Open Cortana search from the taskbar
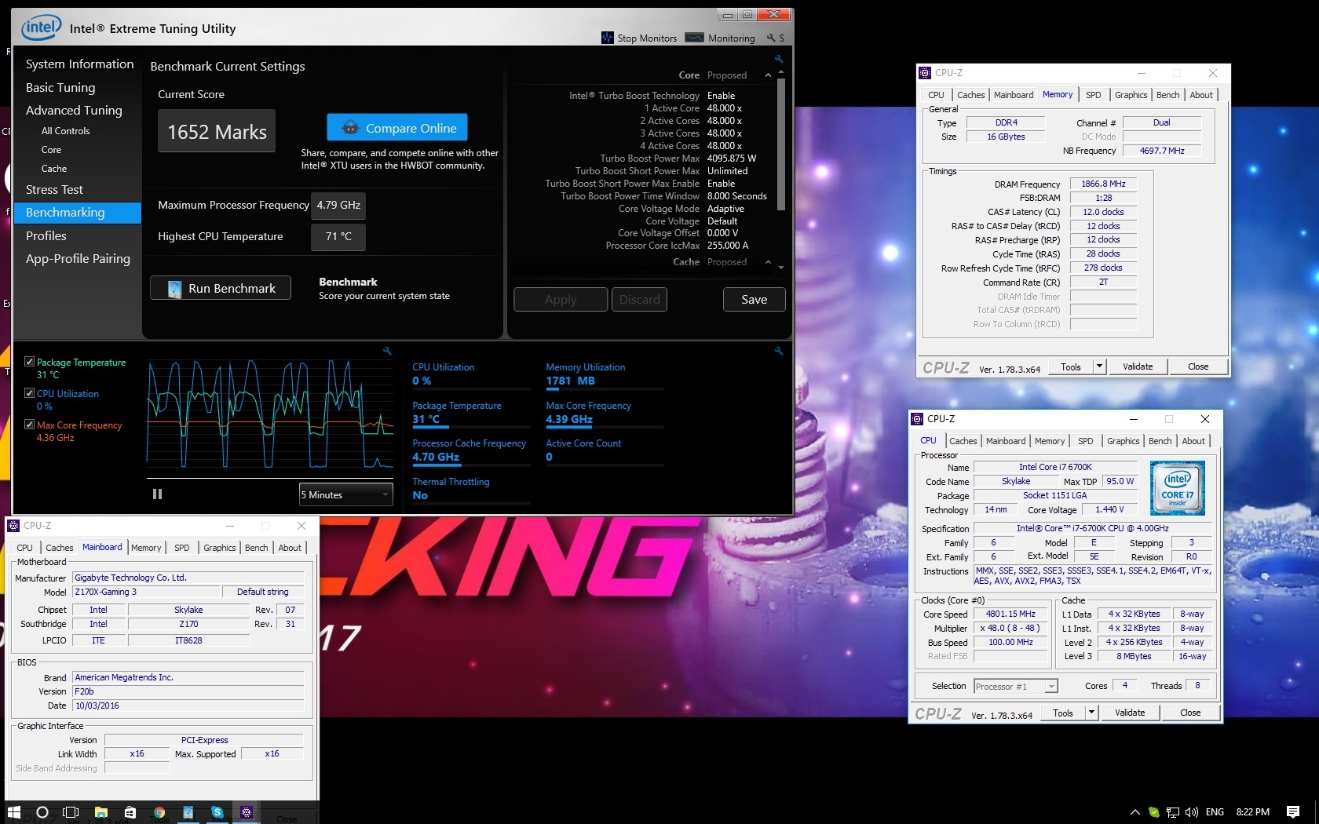Screen dimensions: 1319x824 click(x=42, y=811)
